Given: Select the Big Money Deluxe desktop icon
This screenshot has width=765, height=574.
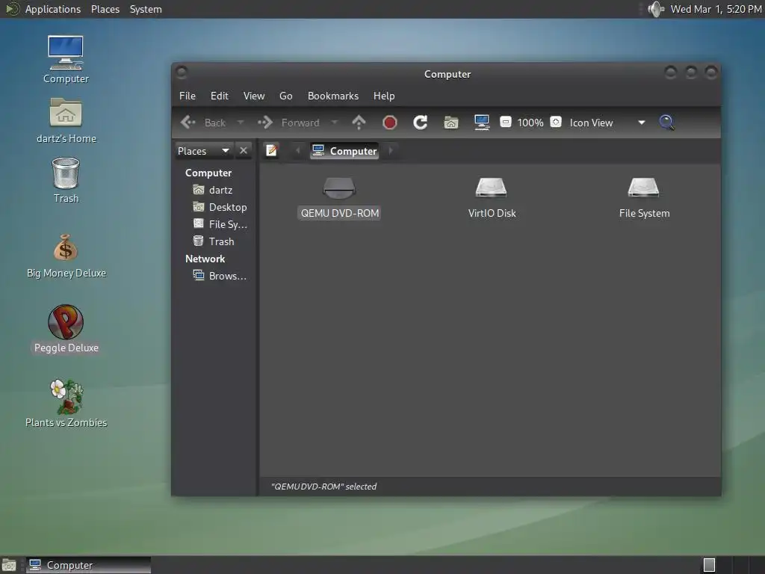Looking at the screenshot, I should pyautogui.click(x=66, y=256).
